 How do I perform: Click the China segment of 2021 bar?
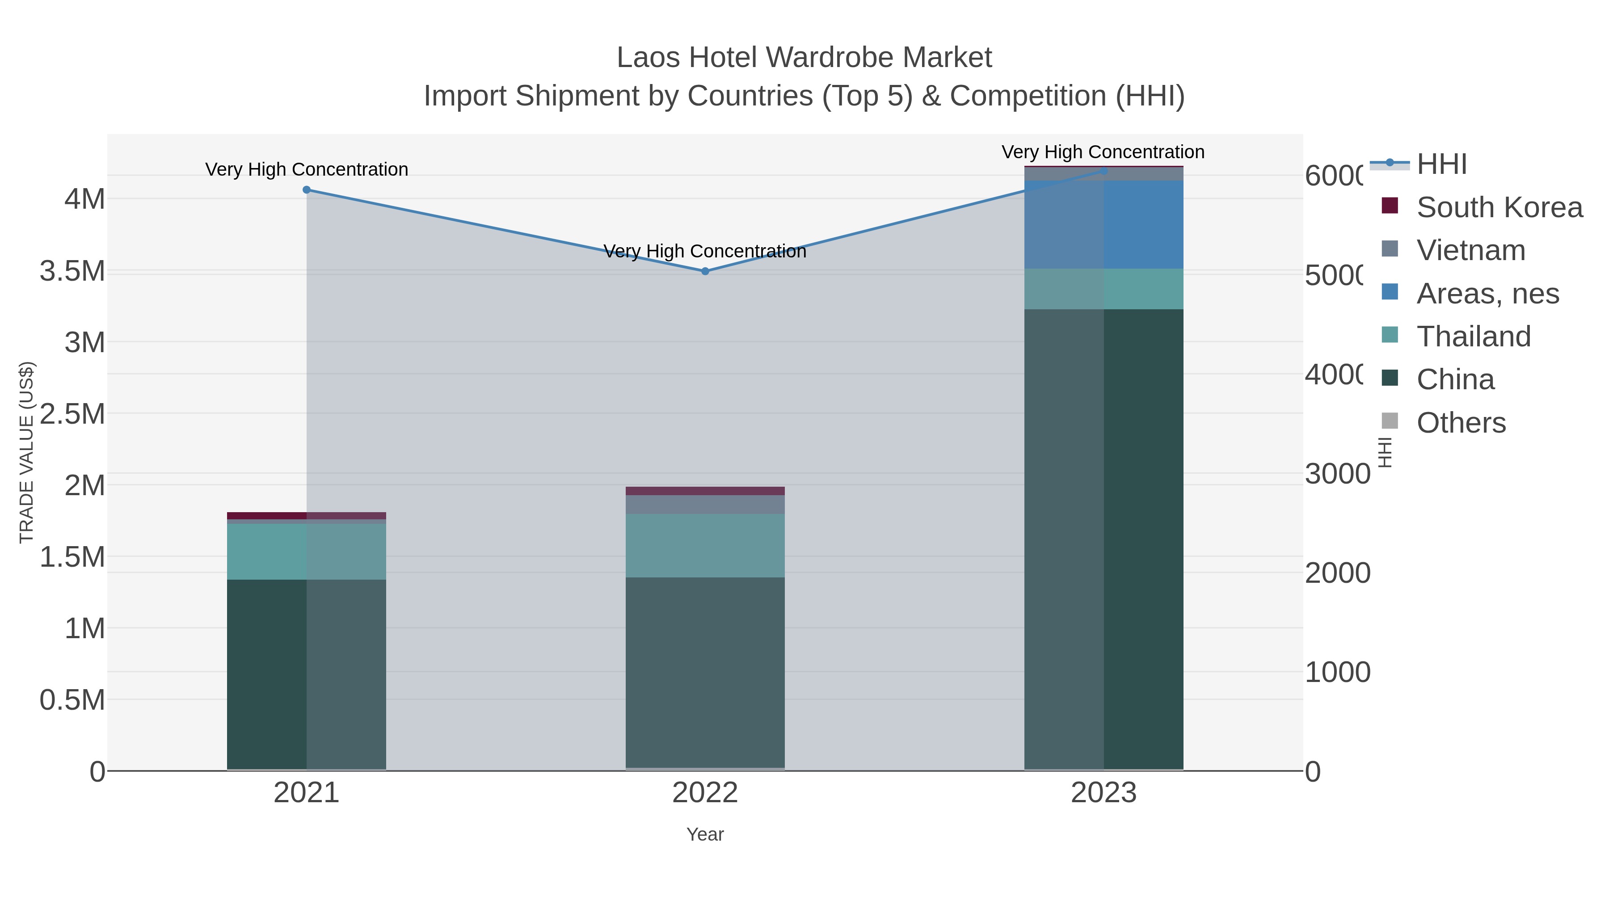307,674
